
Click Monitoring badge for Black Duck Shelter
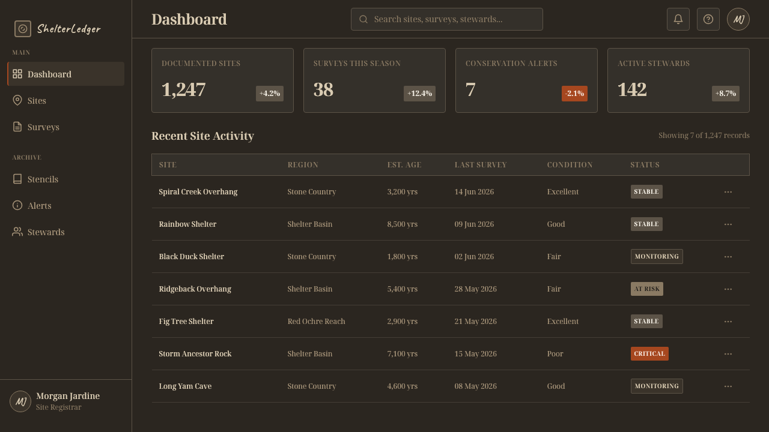657,257
